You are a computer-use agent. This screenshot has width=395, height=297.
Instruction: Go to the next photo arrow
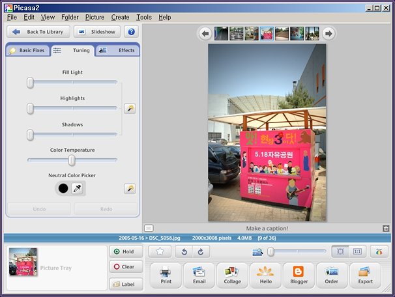329,33
